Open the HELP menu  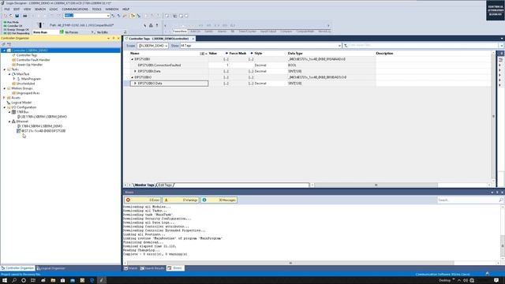coord(125,9)
